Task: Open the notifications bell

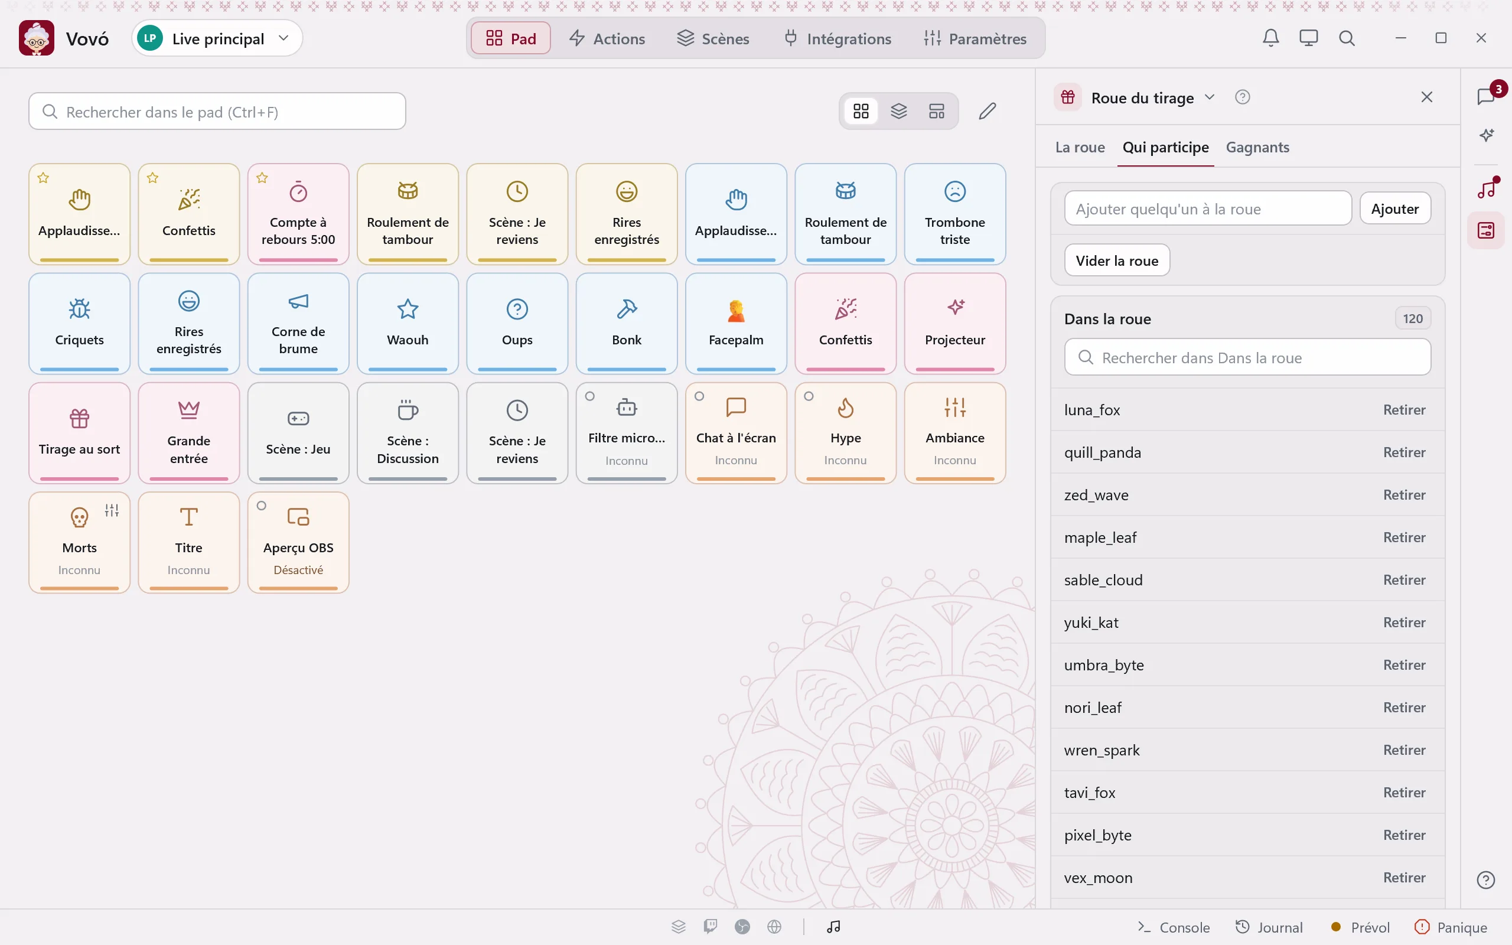Action: (x=1271, y=38)
